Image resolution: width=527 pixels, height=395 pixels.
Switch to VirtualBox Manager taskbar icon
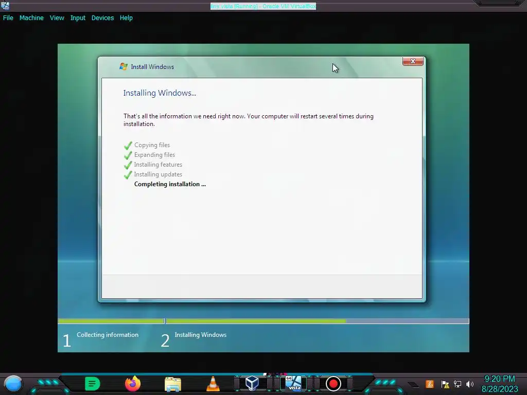click(x=252, y=383)
